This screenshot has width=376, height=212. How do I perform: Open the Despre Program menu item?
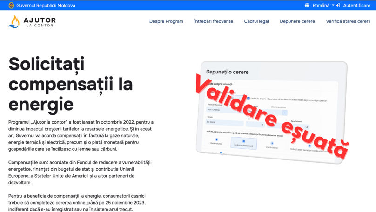[166, 21]
